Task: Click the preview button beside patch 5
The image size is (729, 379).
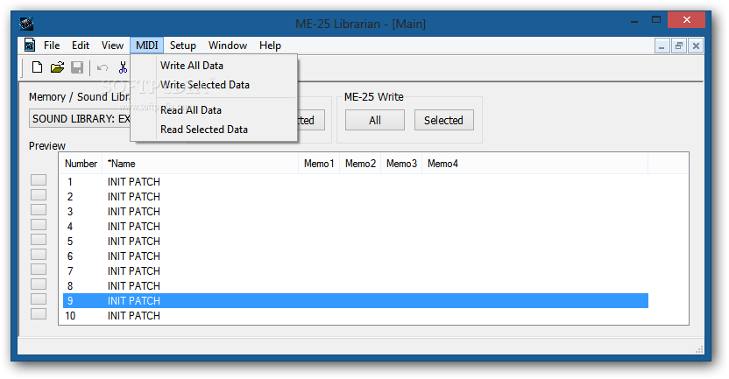Action: tap(39, 240)
